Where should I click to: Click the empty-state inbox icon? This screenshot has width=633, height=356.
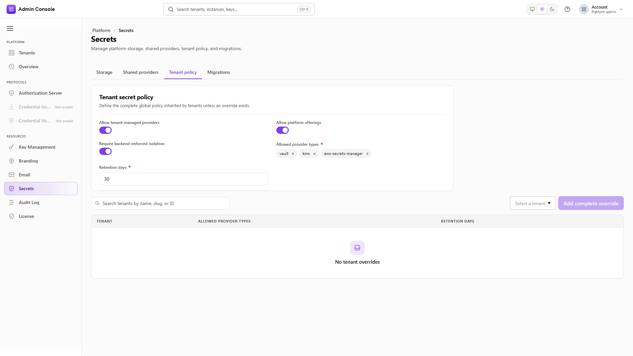coord(357,248)
